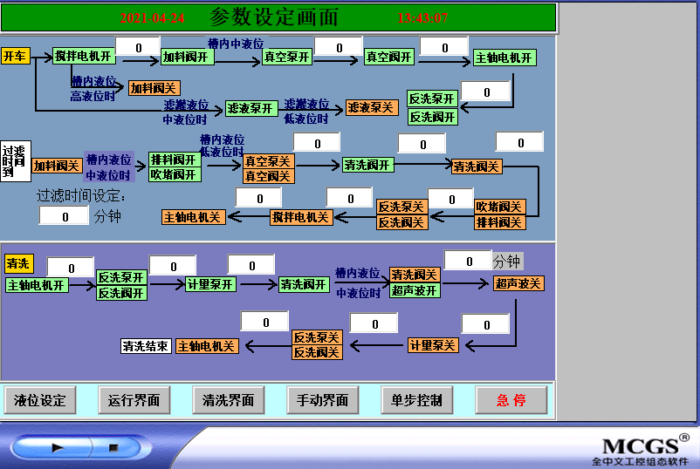This screenshot has width=700, height=469.
Task: Hit the red 急停 emergency stop button
Action: click(511, 400)
